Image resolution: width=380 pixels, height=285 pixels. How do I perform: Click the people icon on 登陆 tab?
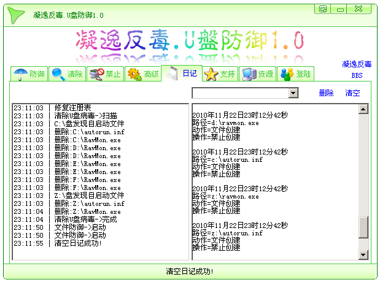pyautogui.click(x=287, y=74)
